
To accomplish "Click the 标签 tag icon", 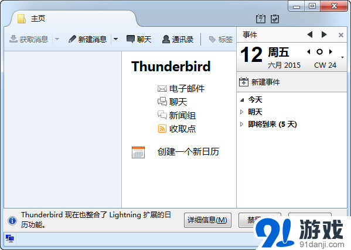I will [212, 39].
